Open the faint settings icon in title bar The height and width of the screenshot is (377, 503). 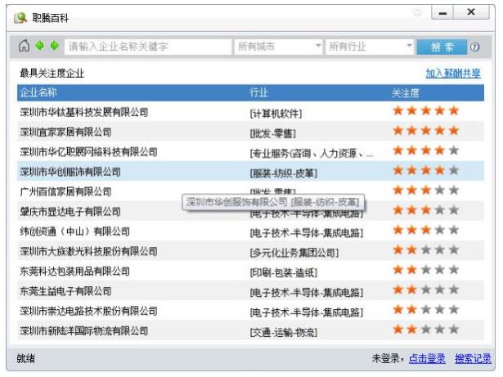[x=417, y=13]
